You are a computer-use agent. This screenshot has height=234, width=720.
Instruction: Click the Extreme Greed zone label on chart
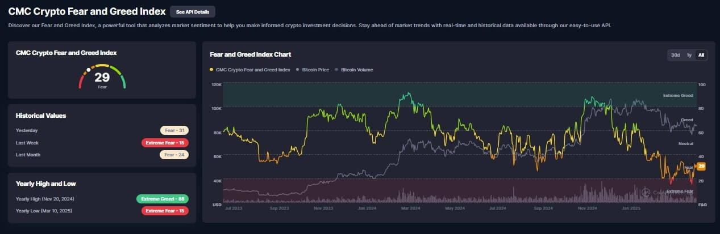pyautogui.click(x=677, y=96)
